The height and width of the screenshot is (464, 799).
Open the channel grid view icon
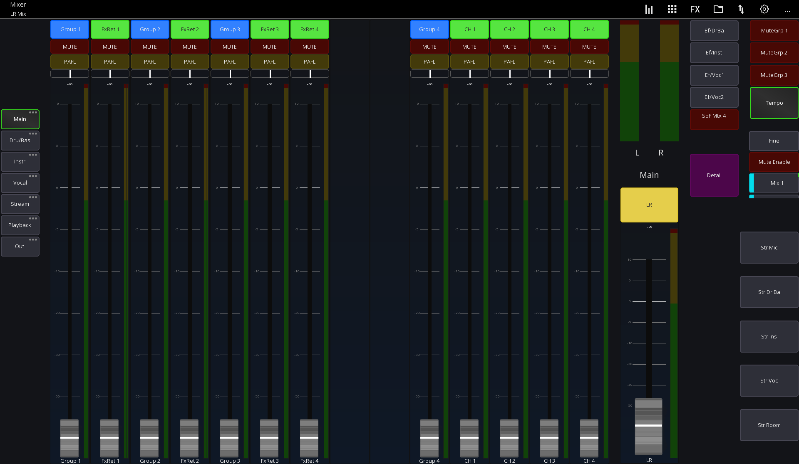pos(672,9)
